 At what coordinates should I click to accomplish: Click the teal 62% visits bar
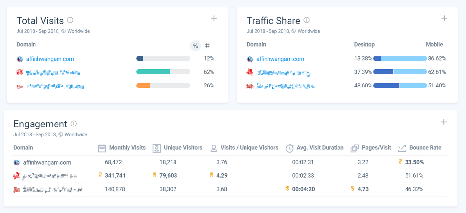click(153, 72)
